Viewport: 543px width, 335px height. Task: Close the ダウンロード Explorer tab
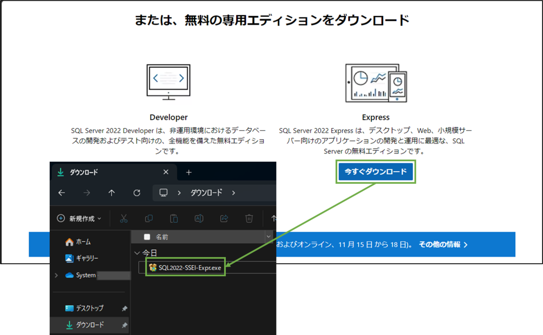(x=166, y=172)
